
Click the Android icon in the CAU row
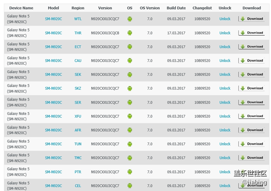(130, 61)
